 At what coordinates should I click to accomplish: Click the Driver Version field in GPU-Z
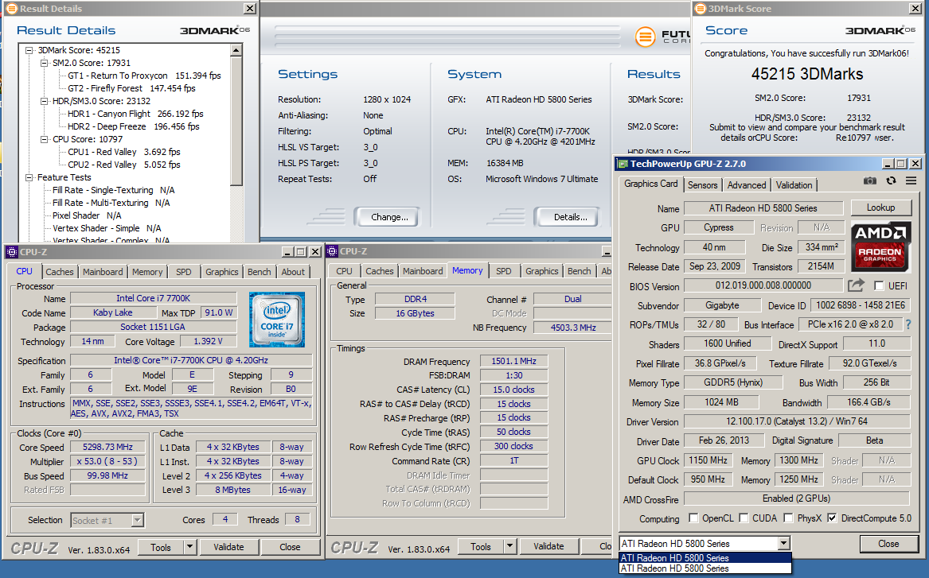796,421
